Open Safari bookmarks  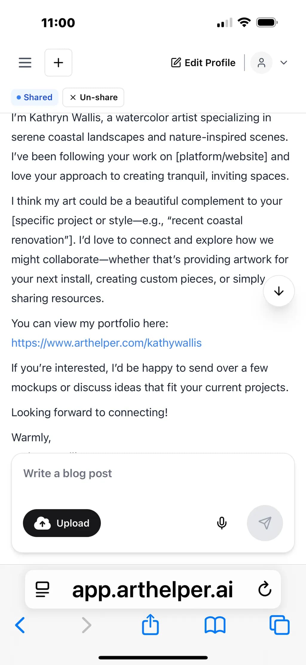[215, 625]
